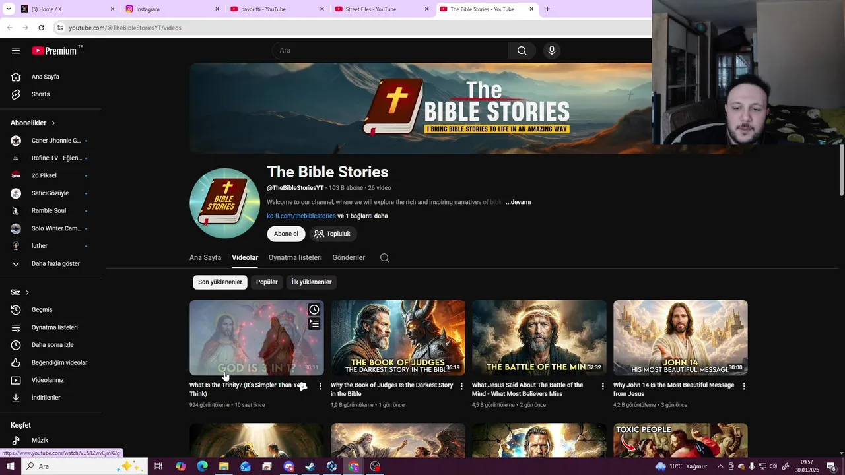
Task: Subscribe with the Abone ol button
Action: [x=286, y=234]
